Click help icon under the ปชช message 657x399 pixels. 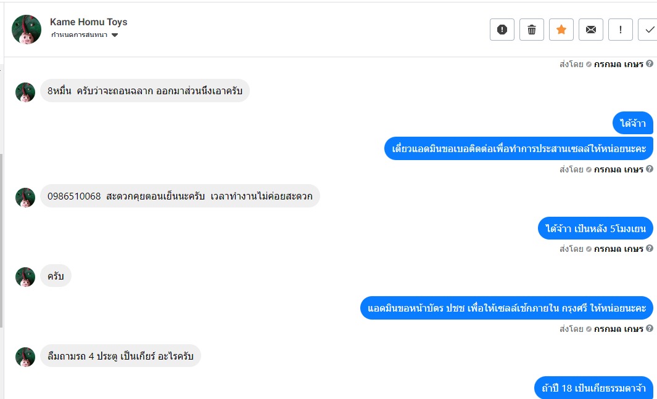coord(649,329)
